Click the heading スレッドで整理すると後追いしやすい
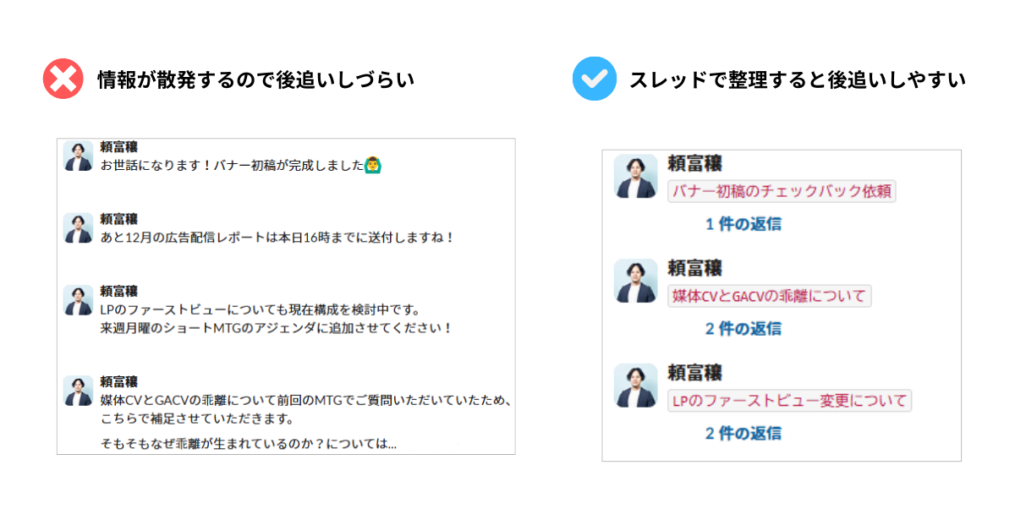Image resolution: width=1015 pixels, height=531 pixels. pyautogui.click(x=797, y=80)
